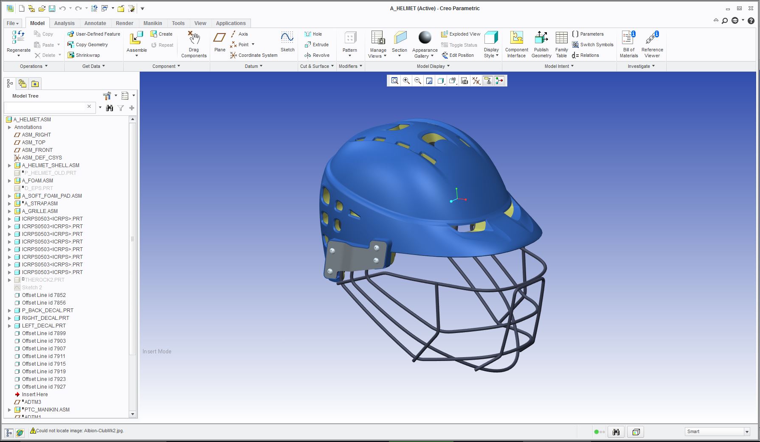
Task: Expand the Model Display group dropdown
Action: pos(448,66)
